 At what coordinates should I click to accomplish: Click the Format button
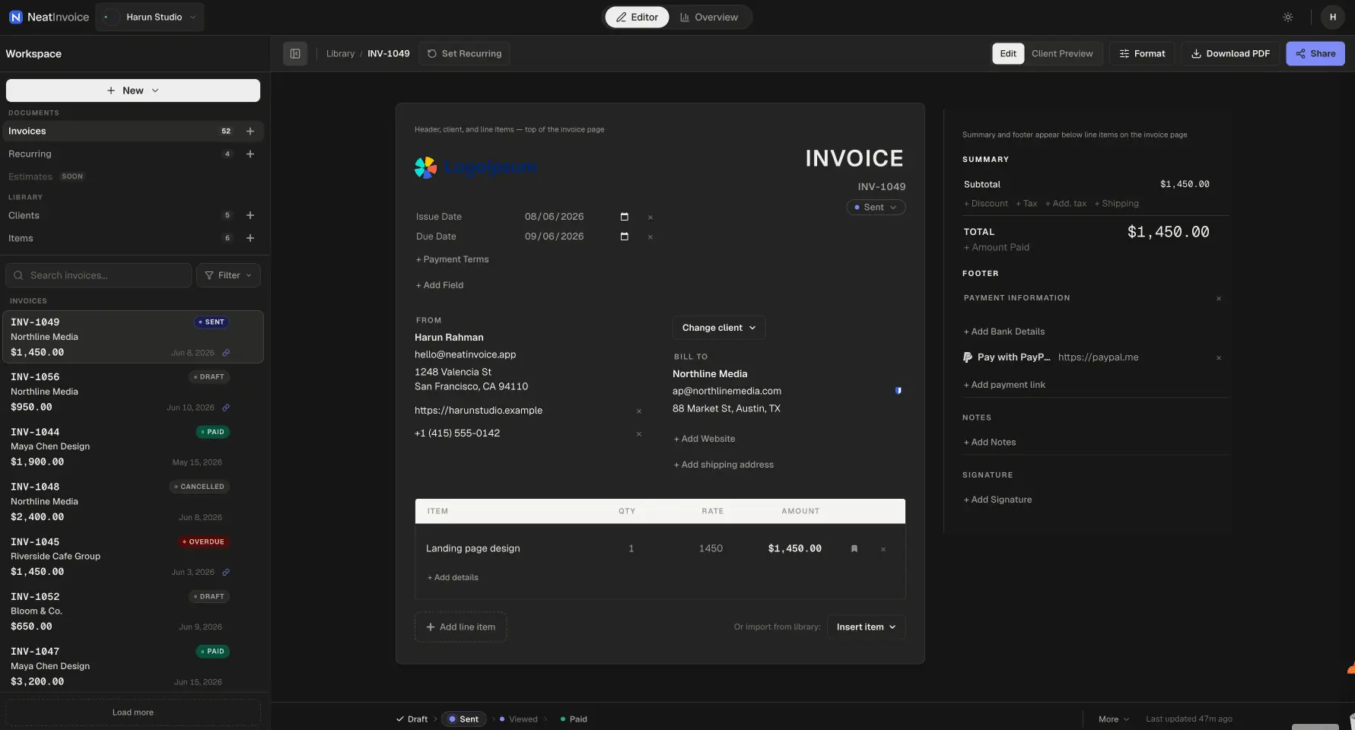[1142, 53]
